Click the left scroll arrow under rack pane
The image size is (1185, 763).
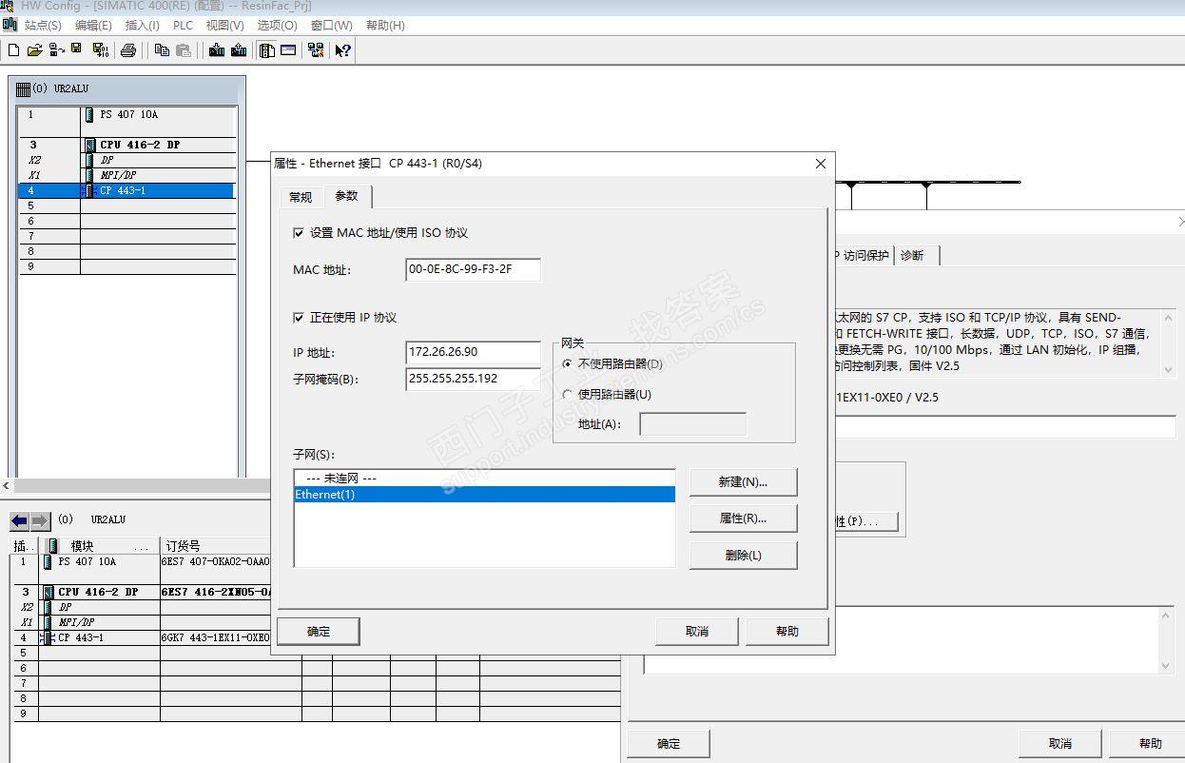(8, 486)
